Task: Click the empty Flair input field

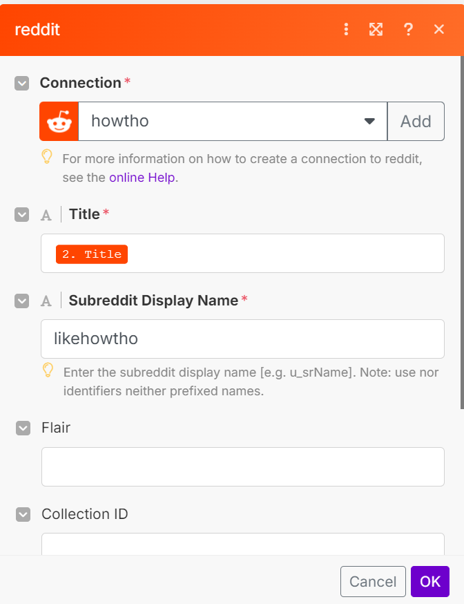Action: pyautogui.click(x=243, y=467)
